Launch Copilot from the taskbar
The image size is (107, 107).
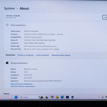pyautogui.click(x=52, y=97)
